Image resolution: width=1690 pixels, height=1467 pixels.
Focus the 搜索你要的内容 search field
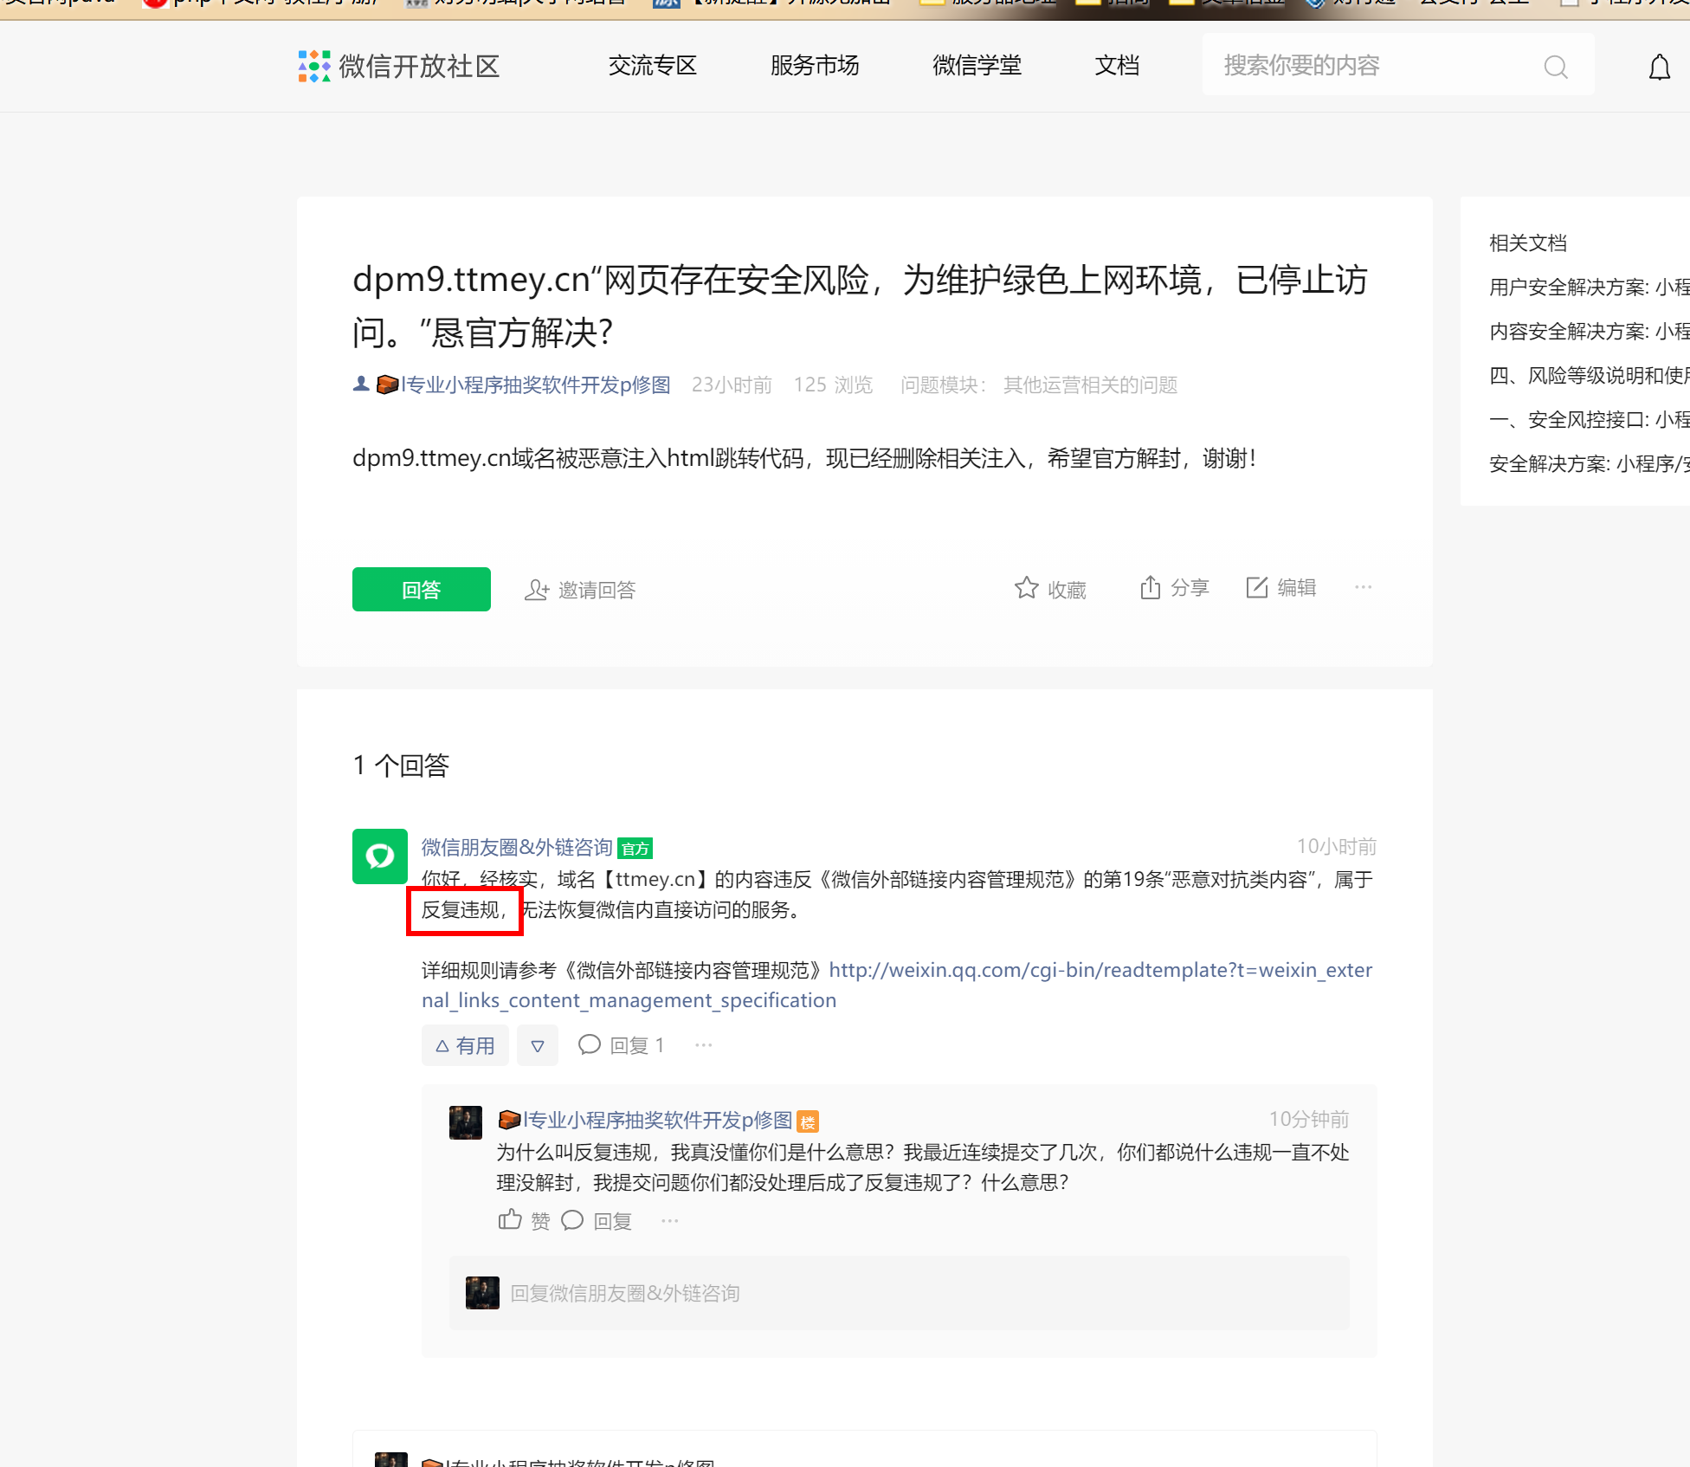coord(1377,66)
